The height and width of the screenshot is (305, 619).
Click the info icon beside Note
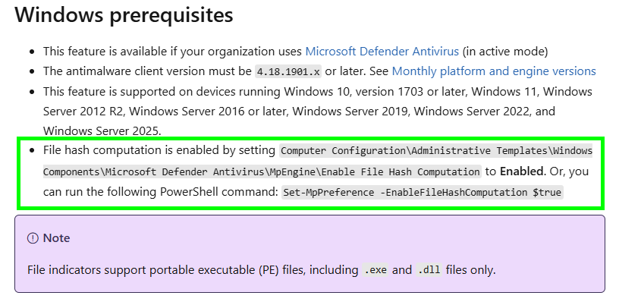[33, 238]
